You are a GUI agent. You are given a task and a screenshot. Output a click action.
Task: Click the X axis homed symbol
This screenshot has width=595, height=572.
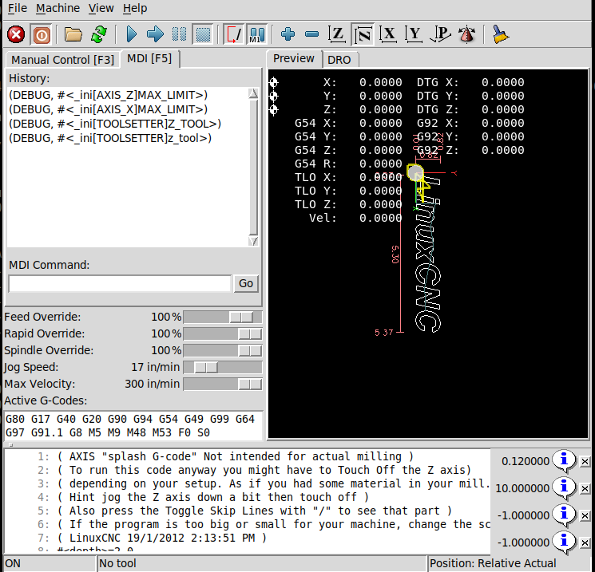[274, 82]
